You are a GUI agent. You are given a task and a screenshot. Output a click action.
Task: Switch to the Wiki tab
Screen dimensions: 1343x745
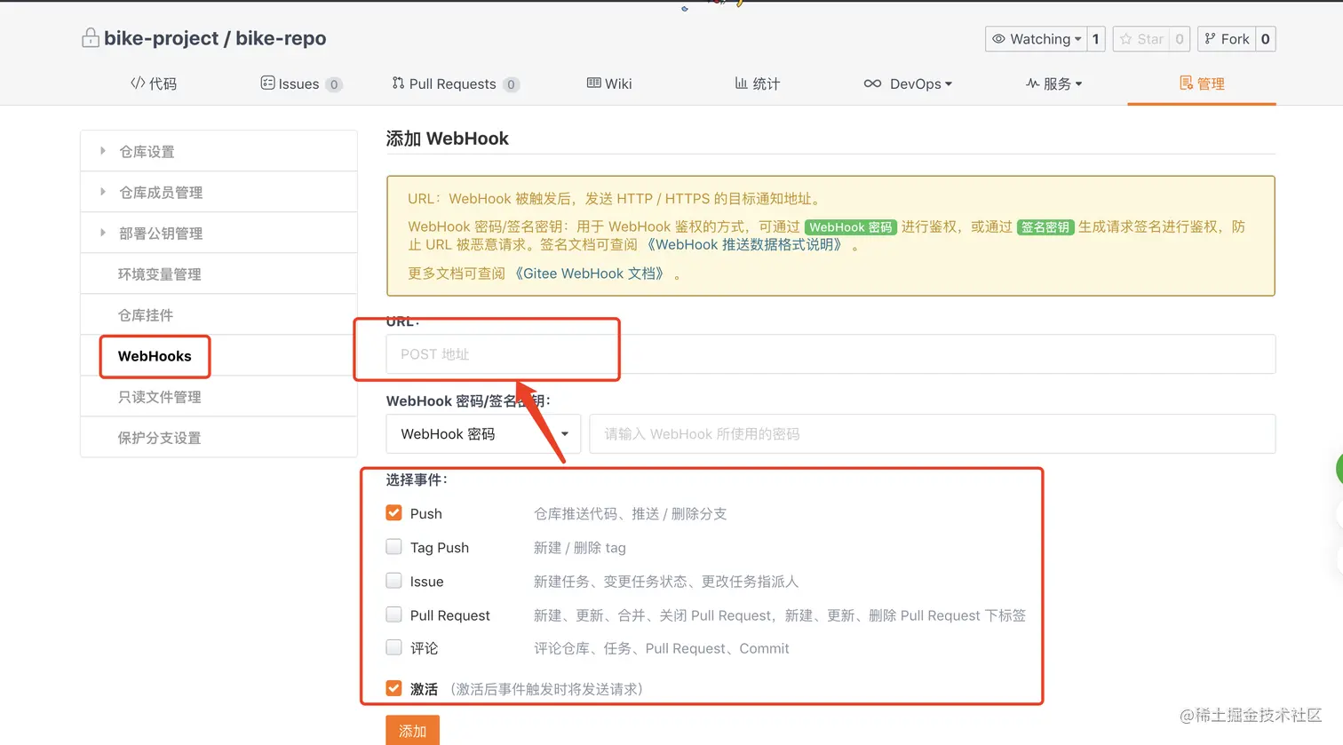pos(609,83)
